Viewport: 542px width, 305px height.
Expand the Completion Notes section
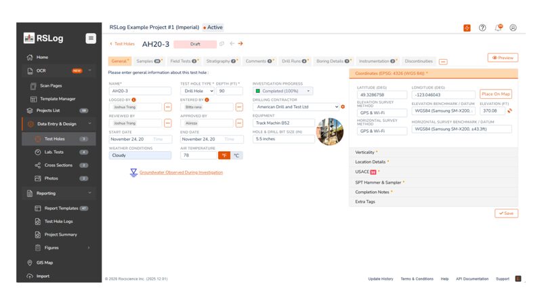coord(434,192)
